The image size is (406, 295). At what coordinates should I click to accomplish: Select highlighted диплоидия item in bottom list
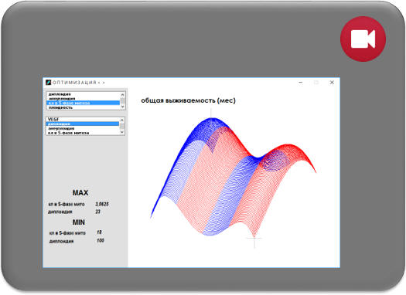pos(83,124)
